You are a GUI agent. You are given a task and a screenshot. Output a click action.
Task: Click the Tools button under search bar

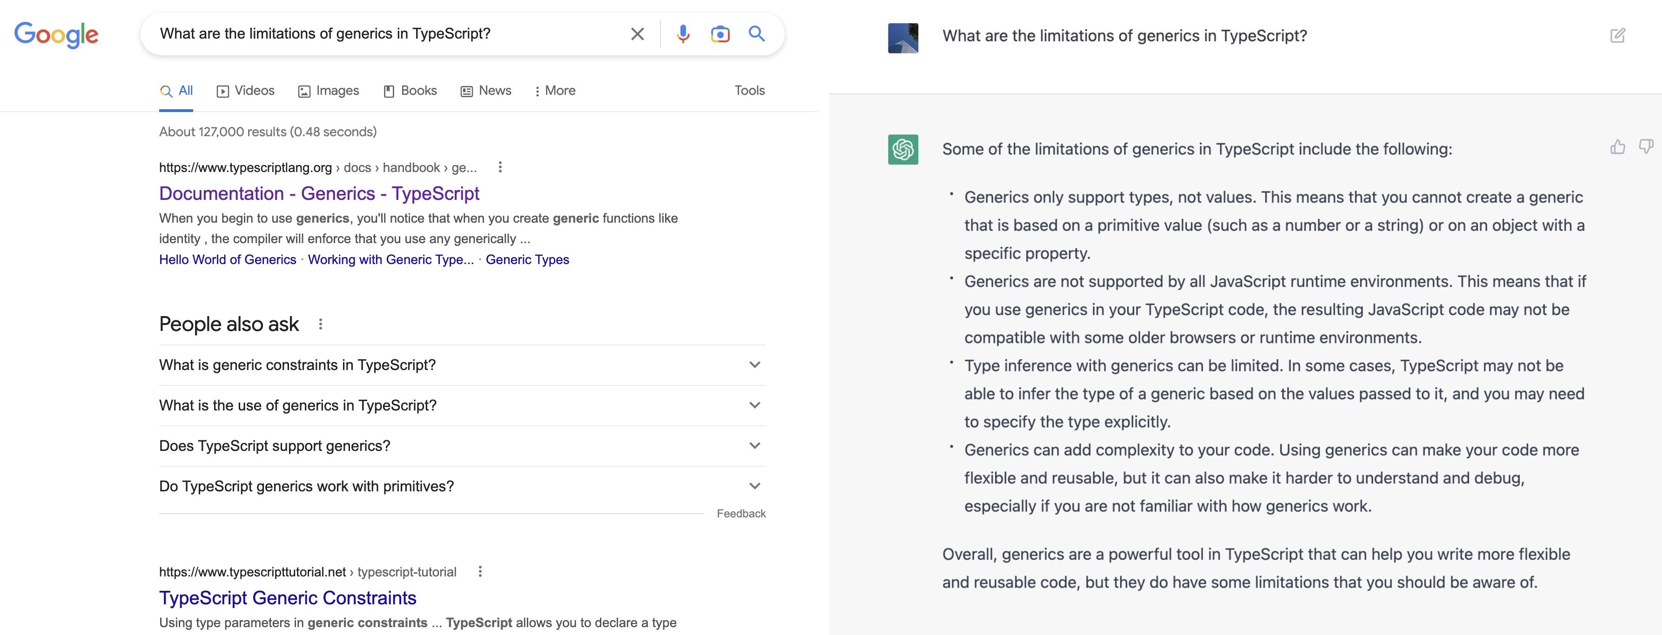coord(749,91)
